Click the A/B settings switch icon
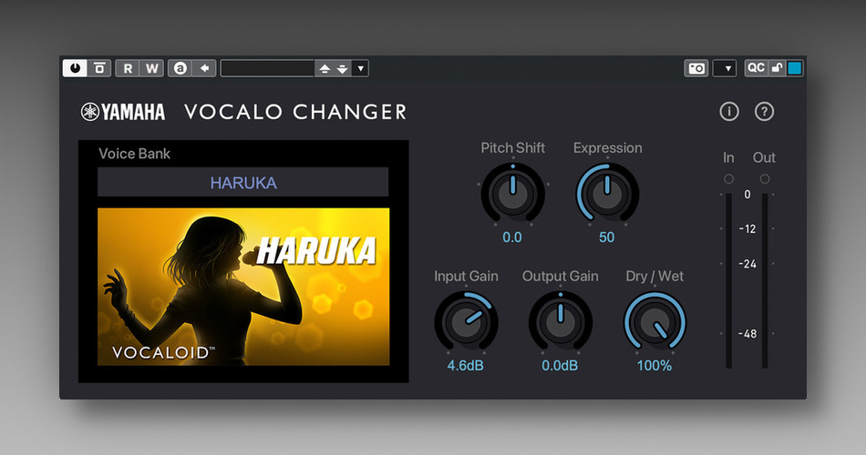The image size is (866, 455). 99,68
